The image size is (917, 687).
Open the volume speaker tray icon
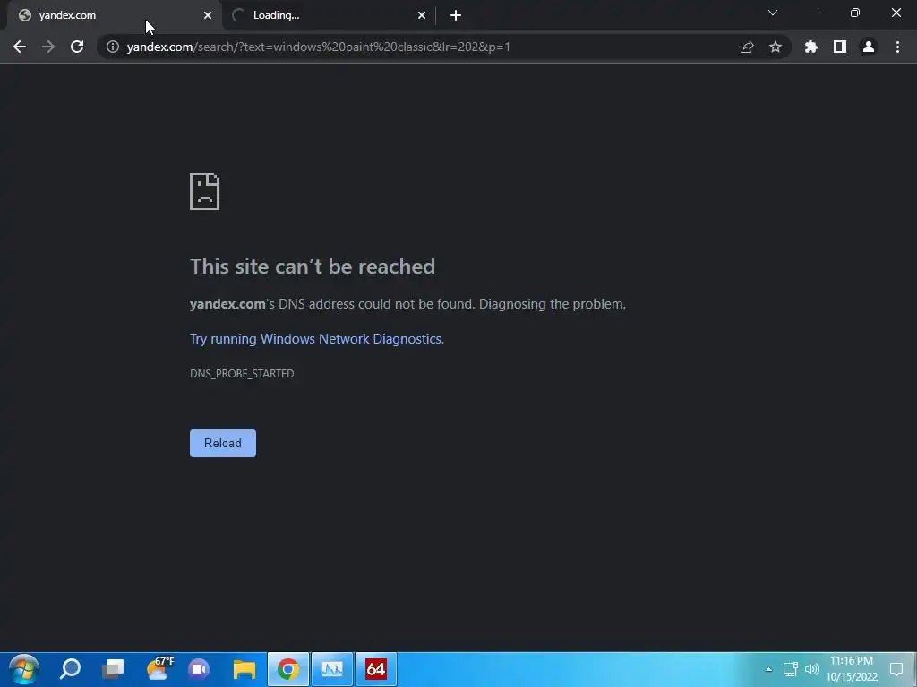click(811, 669)
